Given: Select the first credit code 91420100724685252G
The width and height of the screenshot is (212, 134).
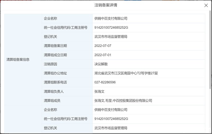Looking at the screenshot, I should coord(111,28).
